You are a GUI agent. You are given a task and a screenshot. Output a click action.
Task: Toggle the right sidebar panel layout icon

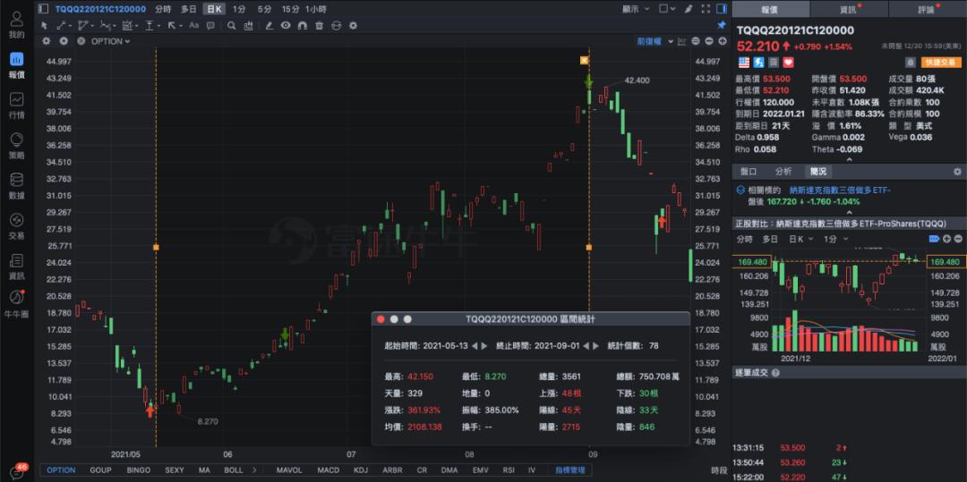point(722,9)
